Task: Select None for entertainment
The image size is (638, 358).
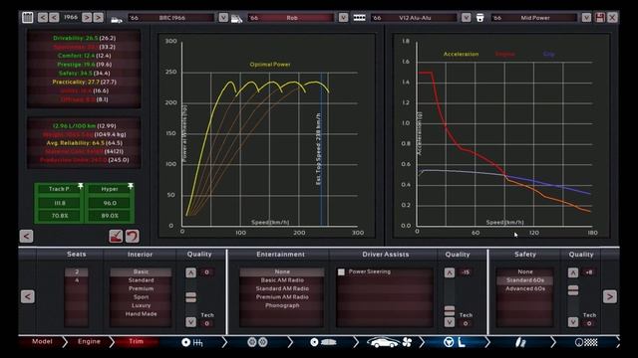Action: [x=282, y=271]
